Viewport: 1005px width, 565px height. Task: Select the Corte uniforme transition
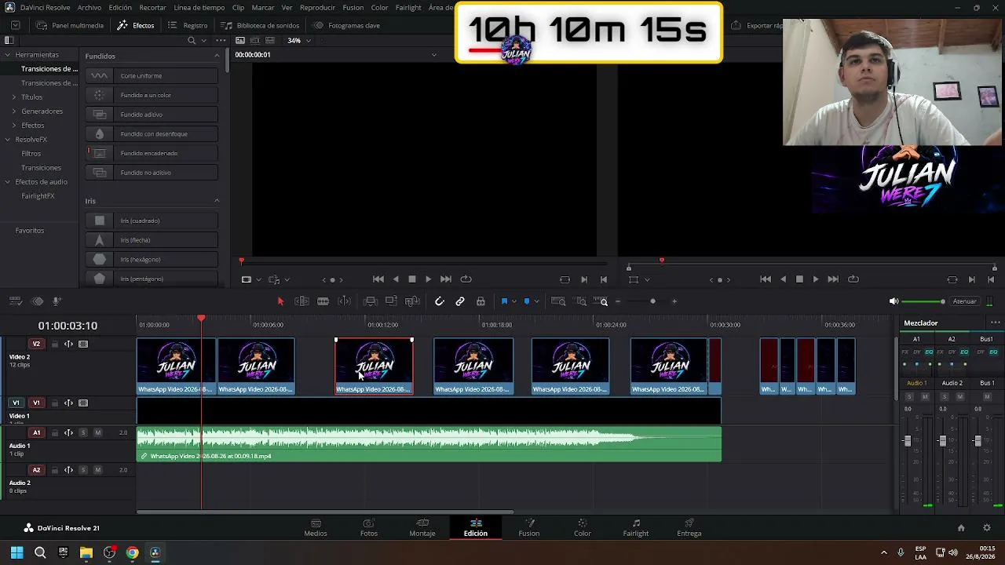152,75
